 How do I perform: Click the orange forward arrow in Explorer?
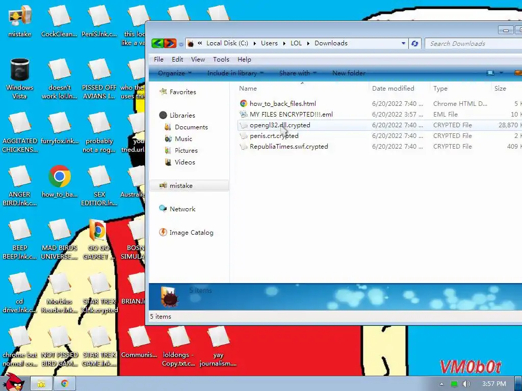click(x=170, y=43)
